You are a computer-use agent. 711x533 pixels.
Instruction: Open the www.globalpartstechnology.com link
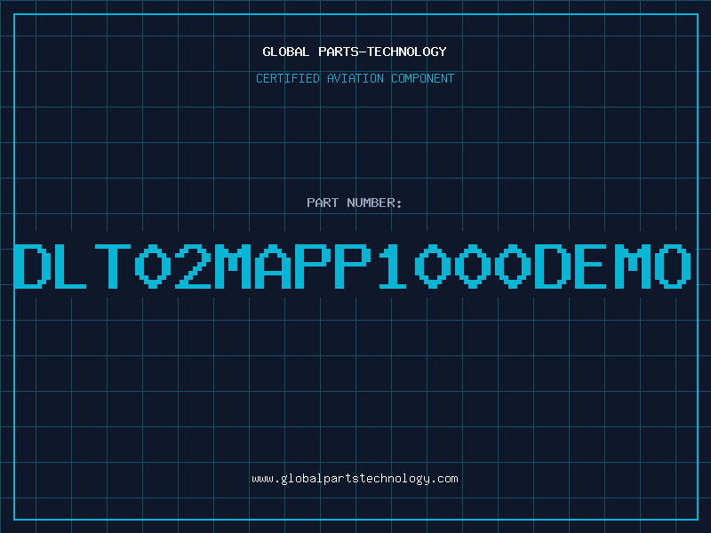coord(355,479)
